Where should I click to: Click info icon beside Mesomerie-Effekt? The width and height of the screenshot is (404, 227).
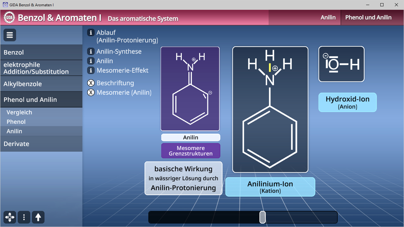(91, 70)
